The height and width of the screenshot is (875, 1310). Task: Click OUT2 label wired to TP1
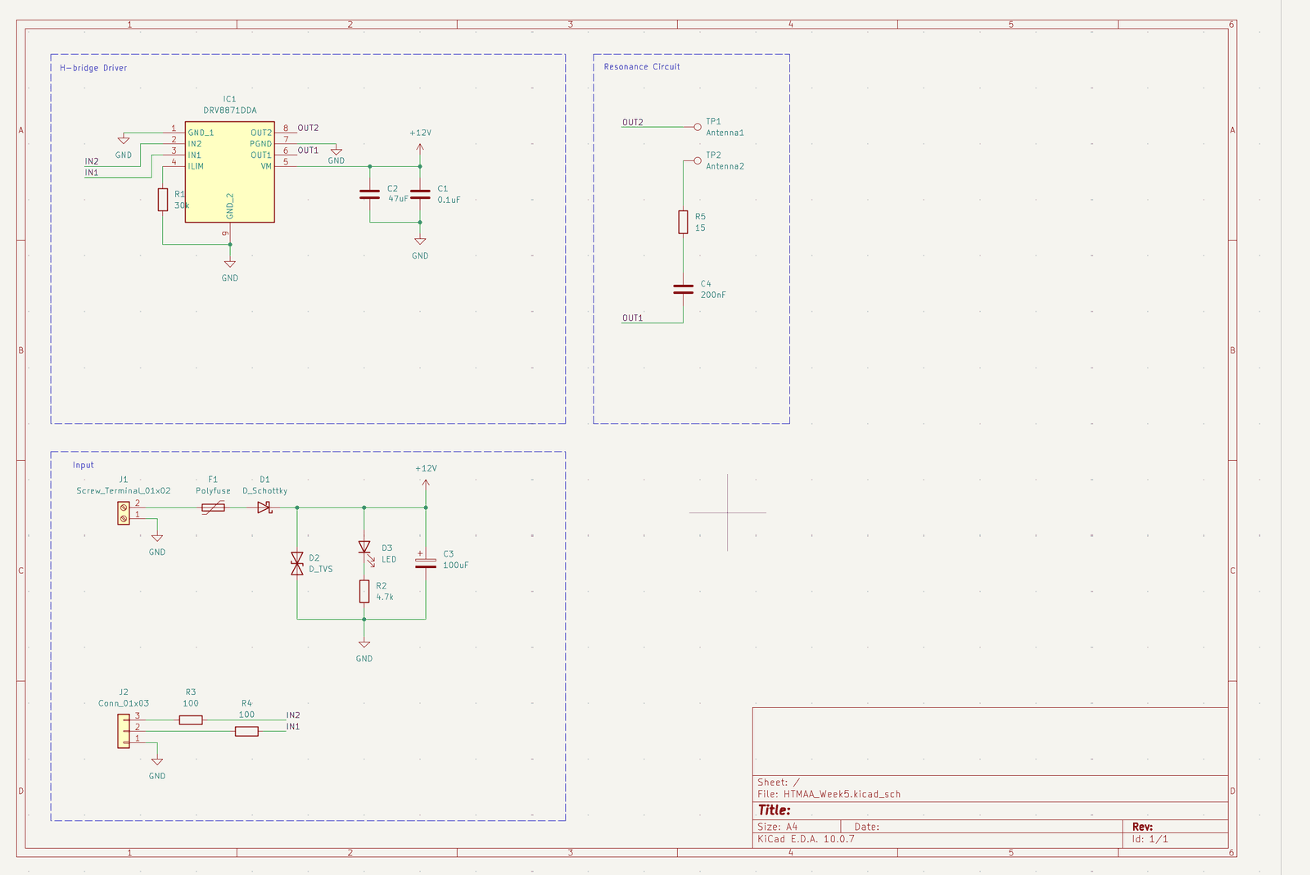(633, 122)
